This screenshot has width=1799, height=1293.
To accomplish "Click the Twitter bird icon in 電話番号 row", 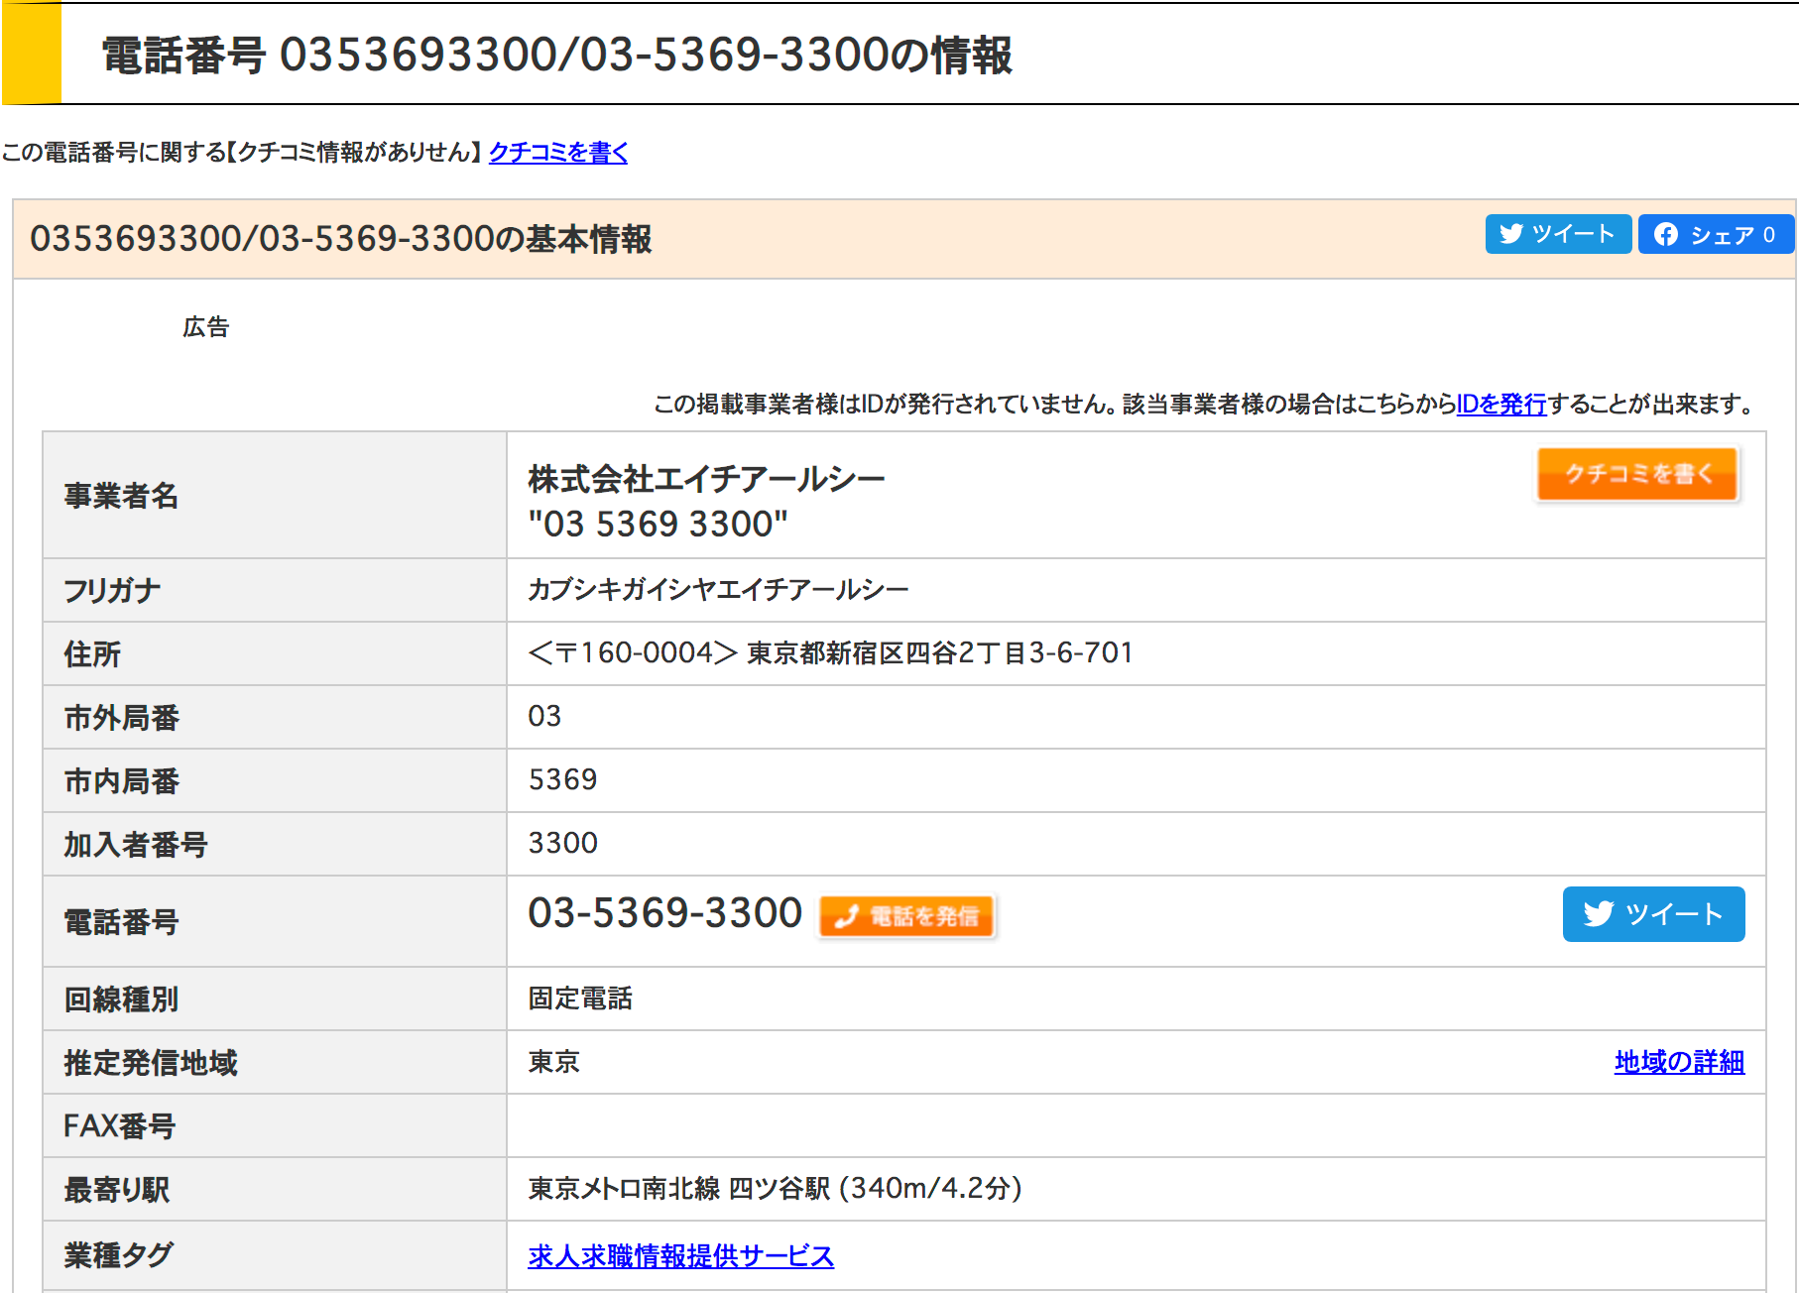I will pos(1598,914).
